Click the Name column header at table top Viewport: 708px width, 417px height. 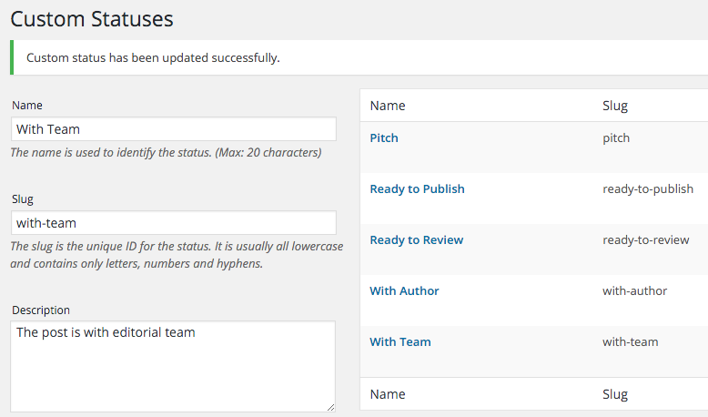(x=388, y=106)
